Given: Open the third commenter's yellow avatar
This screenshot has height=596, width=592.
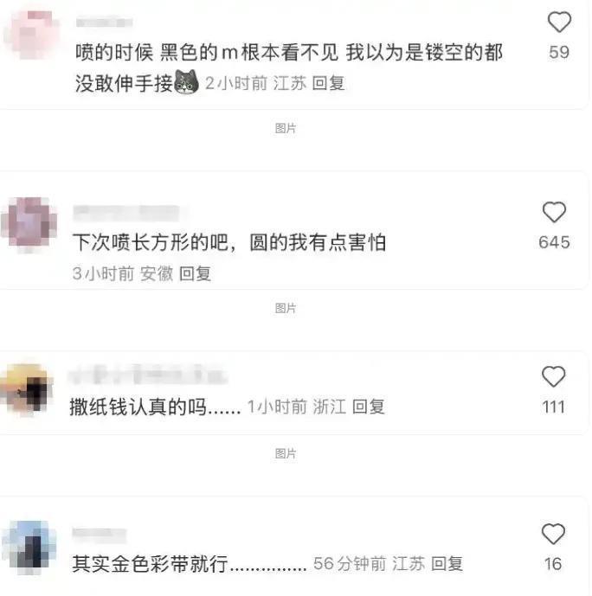Looking at the screenshot, I should pyautogui.click(x=26, y=388).
